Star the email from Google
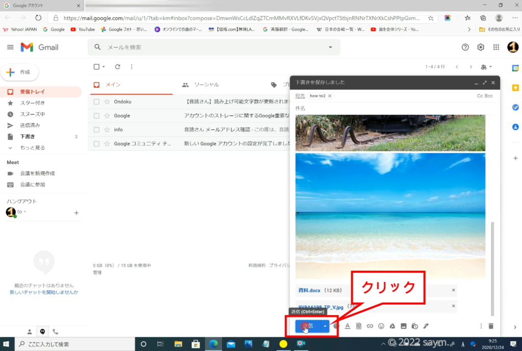The width and height of the screenshot is (522, 351). pyautogui.click(x=107, y=116)
